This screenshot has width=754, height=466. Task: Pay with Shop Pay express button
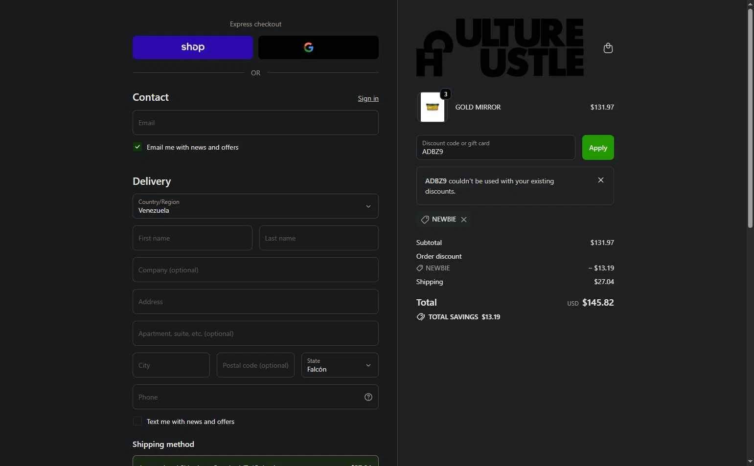(193, 47)
